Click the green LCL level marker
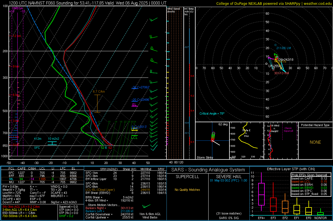Image resolution: width=333 pixels, height=221 pixels. 134,138
